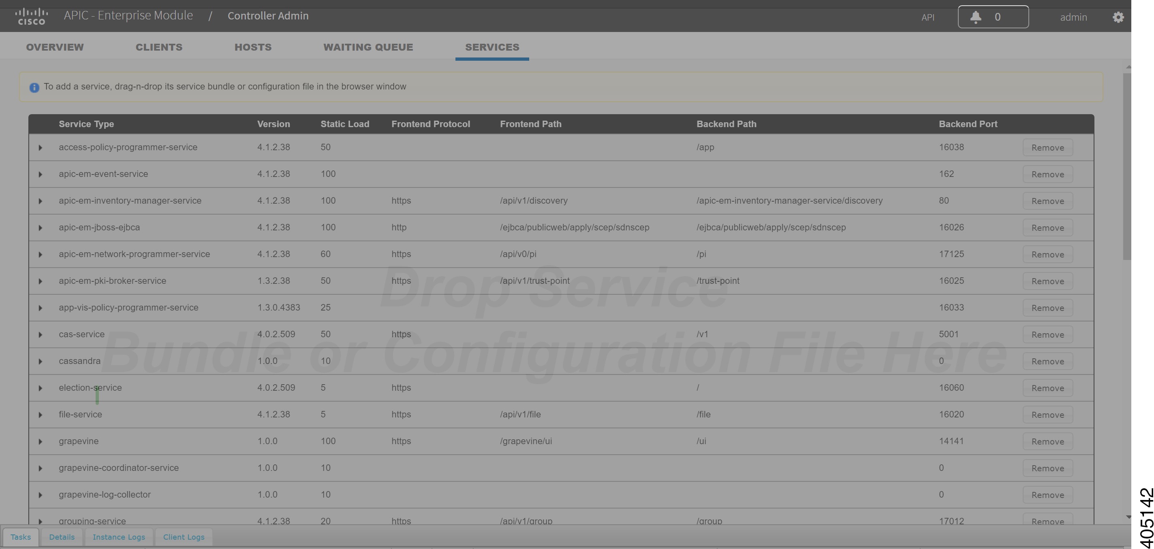The height and width of the screenshot is (549, 1154).
Task: Remove the grapevine-log-collector service
Action: tap(1047, 495)
